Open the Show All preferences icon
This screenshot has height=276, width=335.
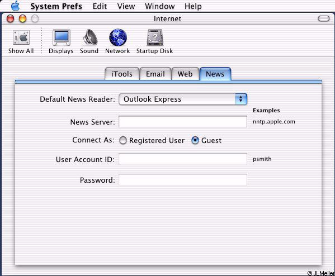[21, 37]
